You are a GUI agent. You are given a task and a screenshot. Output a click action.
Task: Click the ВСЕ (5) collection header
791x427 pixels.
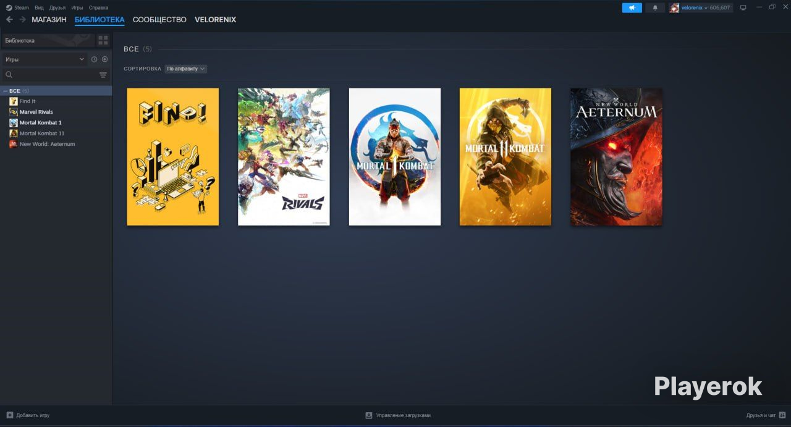(x=137, y=49)
